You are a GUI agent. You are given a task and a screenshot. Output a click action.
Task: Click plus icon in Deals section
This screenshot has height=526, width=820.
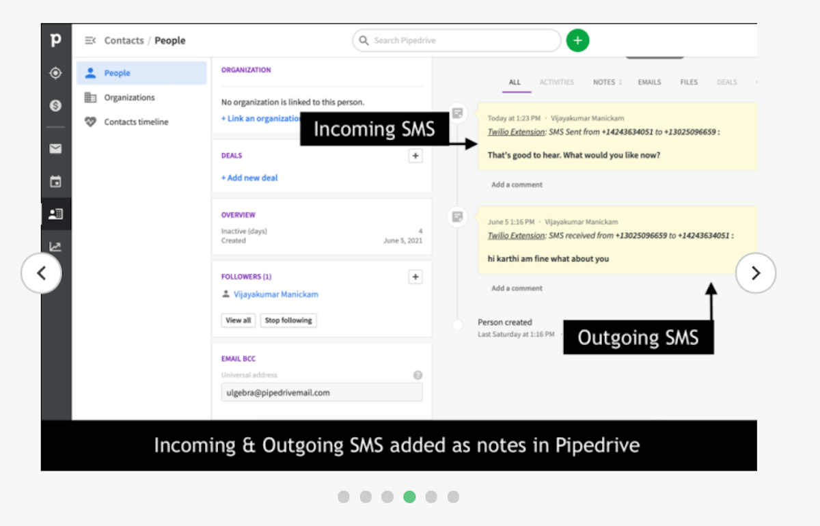415,156
